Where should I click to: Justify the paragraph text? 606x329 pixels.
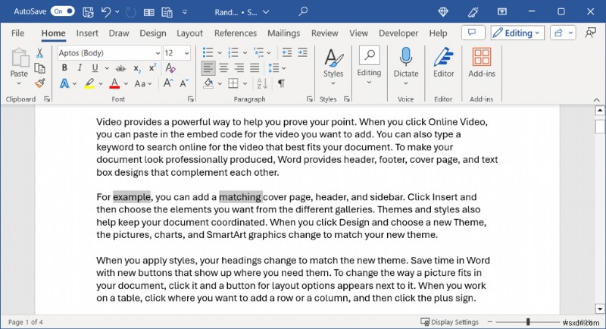coord(255,68)
